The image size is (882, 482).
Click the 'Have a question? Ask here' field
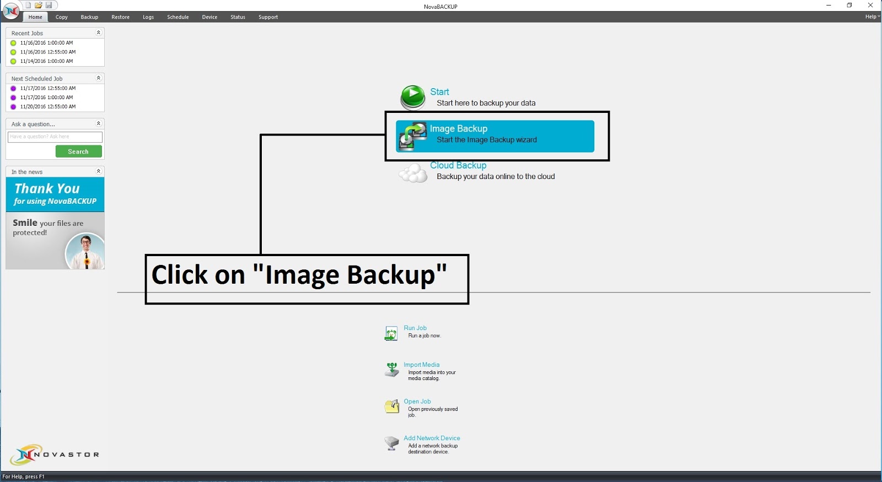pyautogui.click(x=55, y=137)
